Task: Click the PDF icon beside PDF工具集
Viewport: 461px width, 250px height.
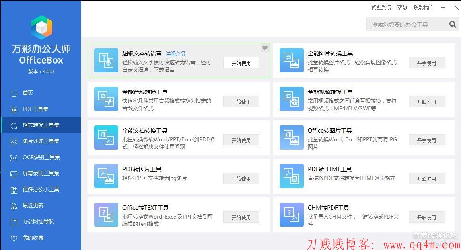Action: click(x=14, y=110)
